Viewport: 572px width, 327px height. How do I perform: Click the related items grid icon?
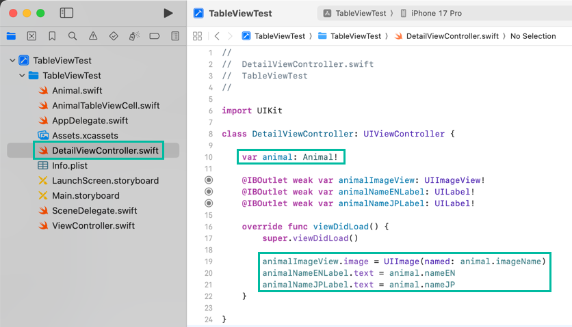[198, 36]
